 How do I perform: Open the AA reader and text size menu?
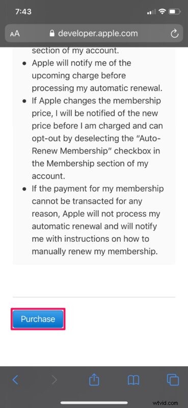pos(15,34)
